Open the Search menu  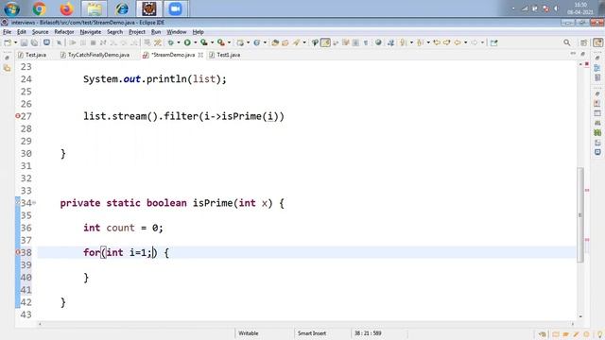click(115, 32)
